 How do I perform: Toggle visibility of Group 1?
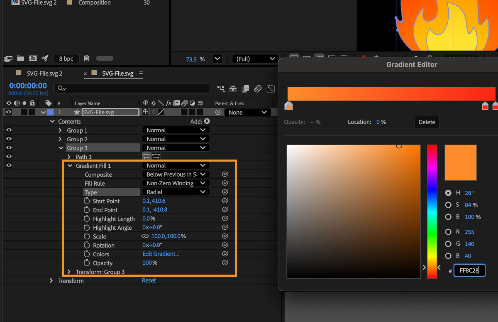tap(9, 130)
